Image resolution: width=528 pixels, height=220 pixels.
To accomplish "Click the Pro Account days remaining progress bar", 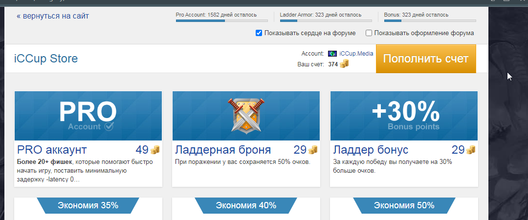I will [x=221, y=21].
